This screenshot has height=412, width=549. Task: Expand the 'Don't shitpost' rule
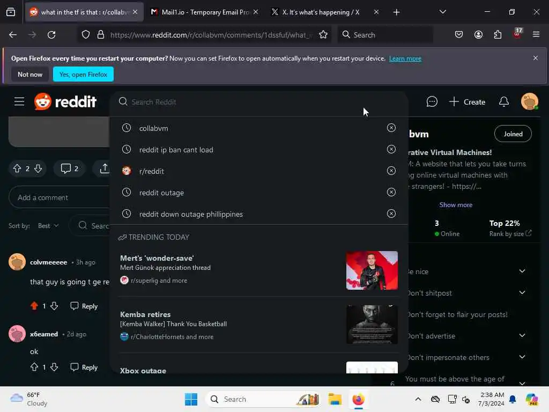pos(522,293)
